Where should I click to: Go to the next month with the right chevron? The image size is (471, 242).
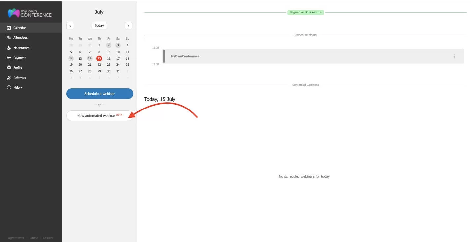(x=128, y=25)
